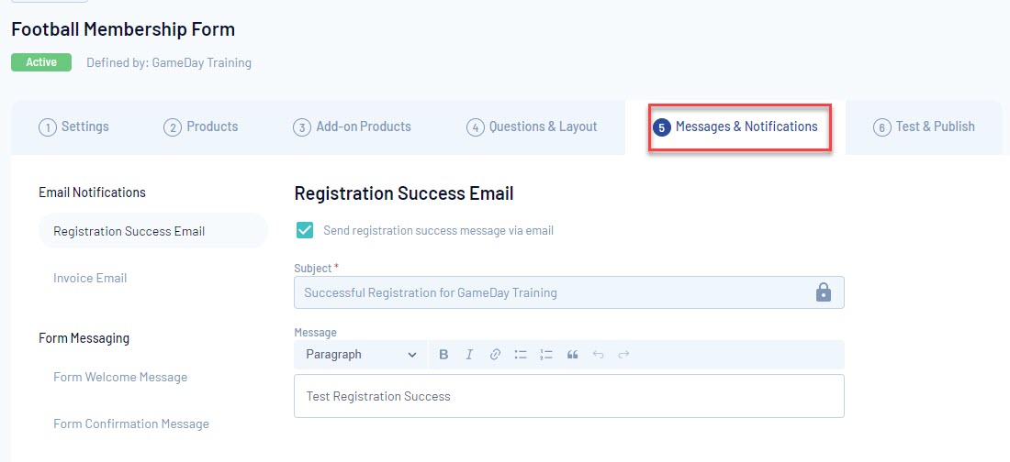Insert a link using the toolbar icon
Screen dimensions: 1010x462
(x=495, y=355)
